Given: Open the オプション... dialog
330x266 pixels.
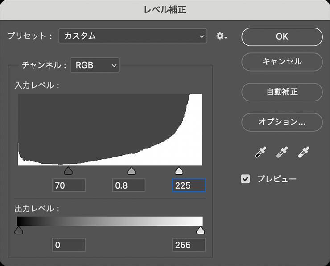Looking at the screenshot, I should tap(282, 121).
